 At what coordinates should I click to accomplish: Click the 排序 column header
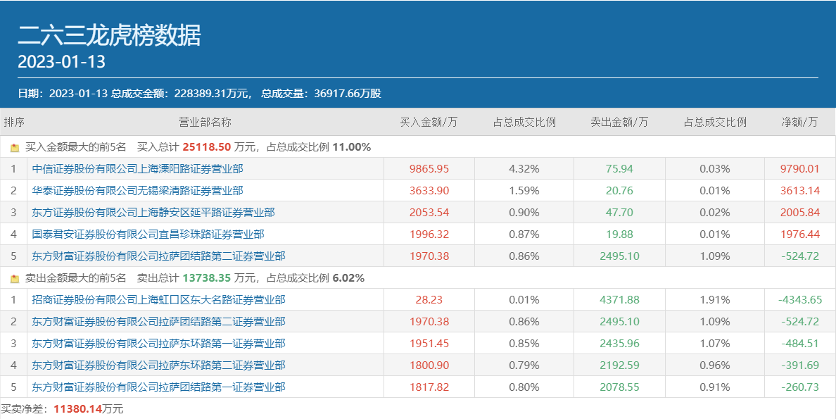tap(14, 123)
